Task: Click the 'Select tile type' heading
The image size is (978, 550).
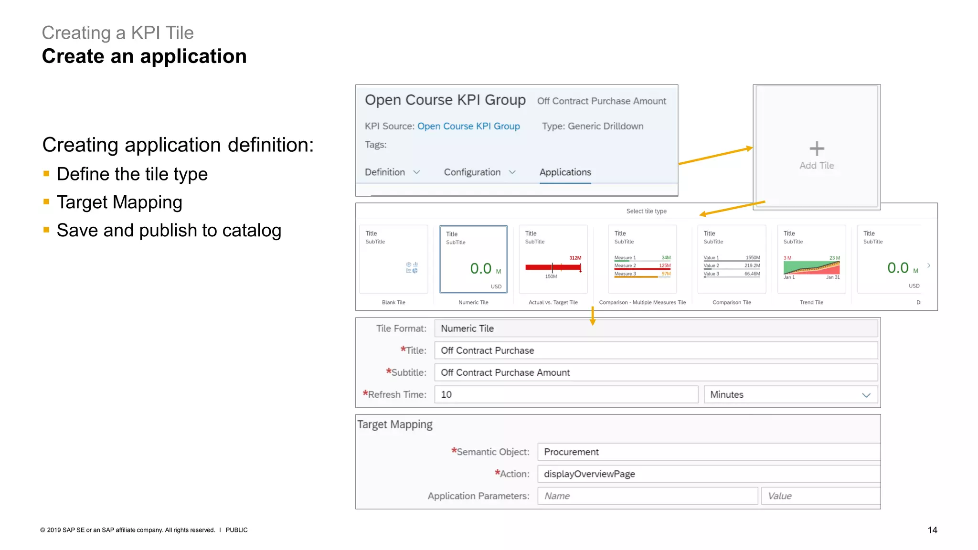Action: [647, 211]
